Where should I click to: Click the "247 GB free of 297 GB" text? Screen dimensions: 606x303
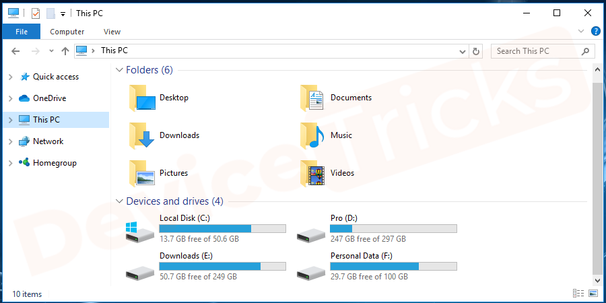[368, 239]
